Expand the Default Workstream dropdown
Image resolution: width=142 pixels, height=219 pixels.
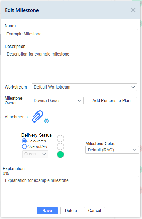click(x=84, y=87)
